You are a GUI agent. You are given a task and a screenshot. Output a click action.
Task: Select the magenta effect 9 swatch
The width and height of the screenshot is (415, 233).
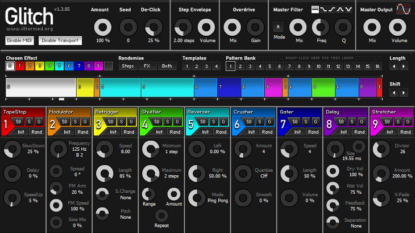pyautogui.click(x=98, y=66)
